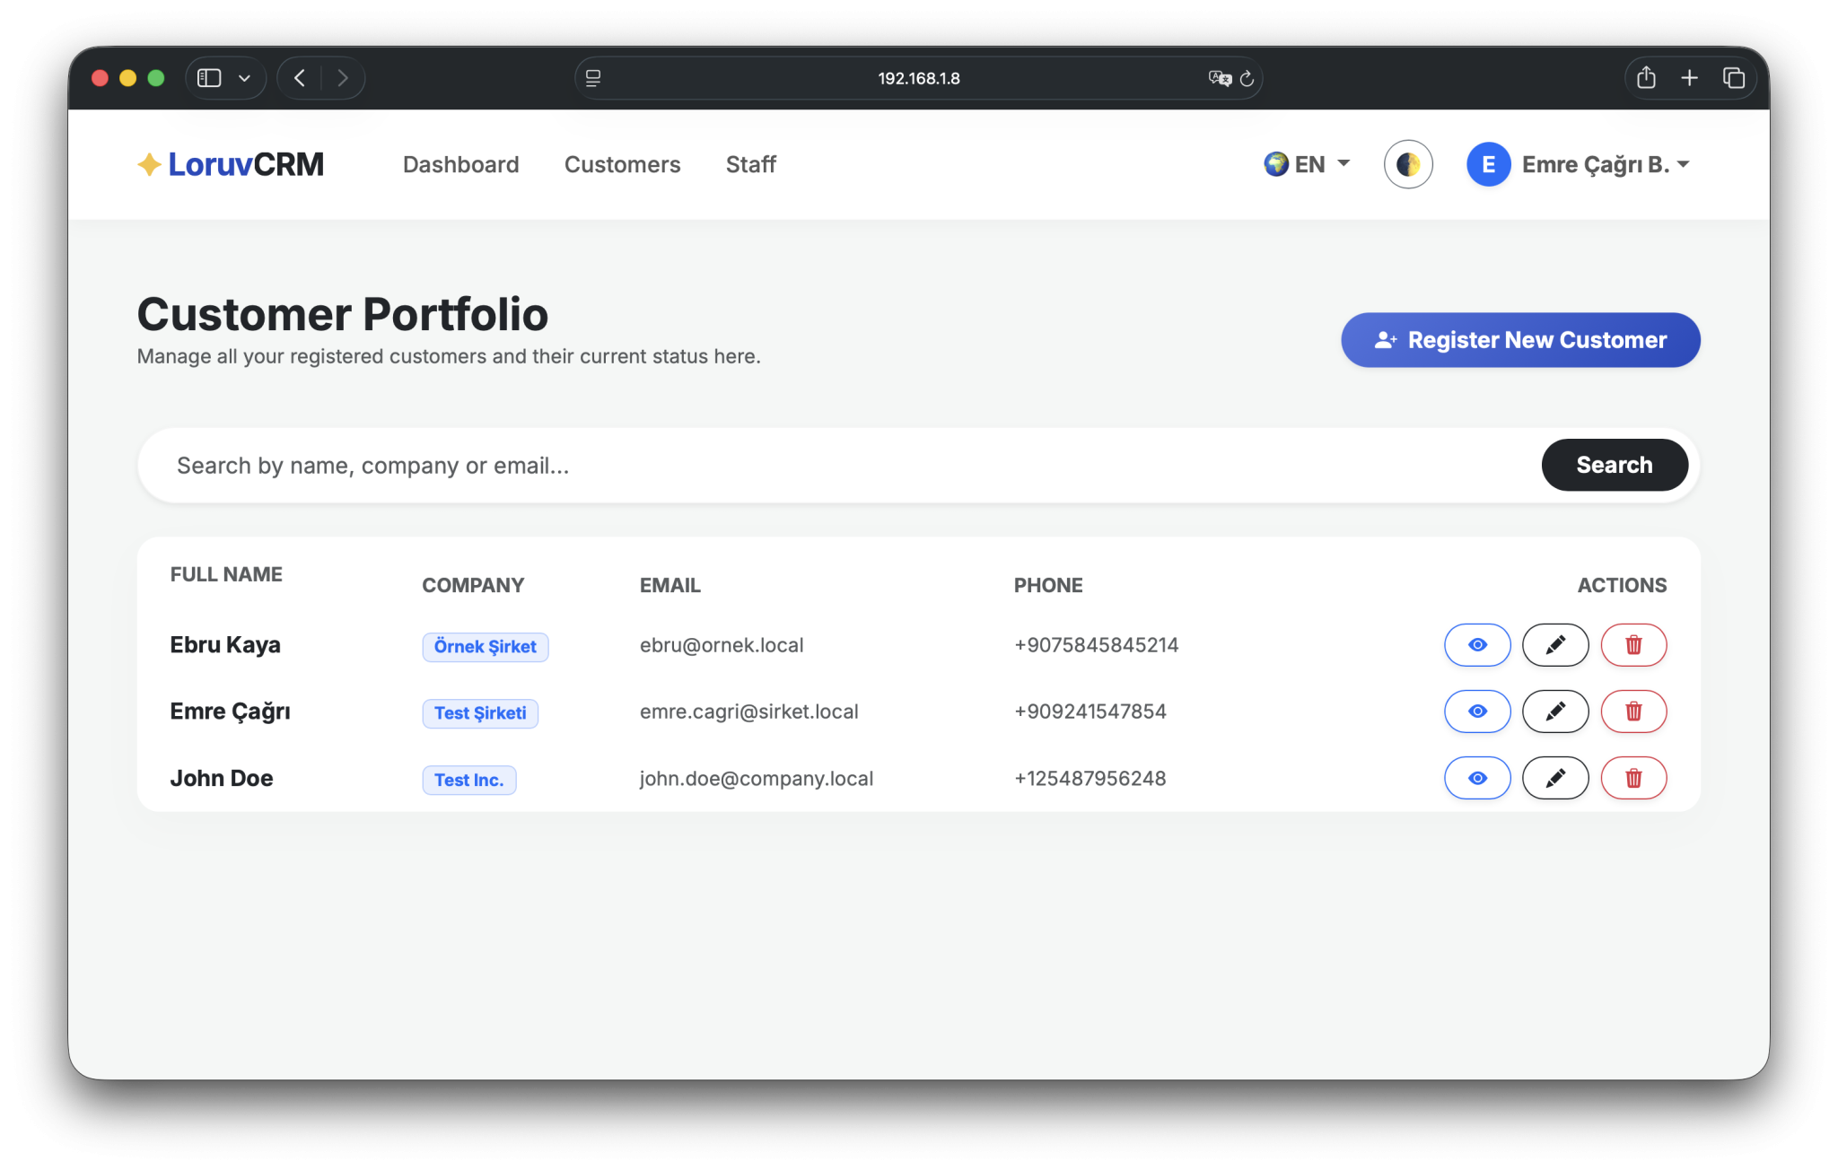This screenshot has height=1170, width=1838.
Task: Click the edit pencil for Ebru Kaya
Action: coord(1555,645)
